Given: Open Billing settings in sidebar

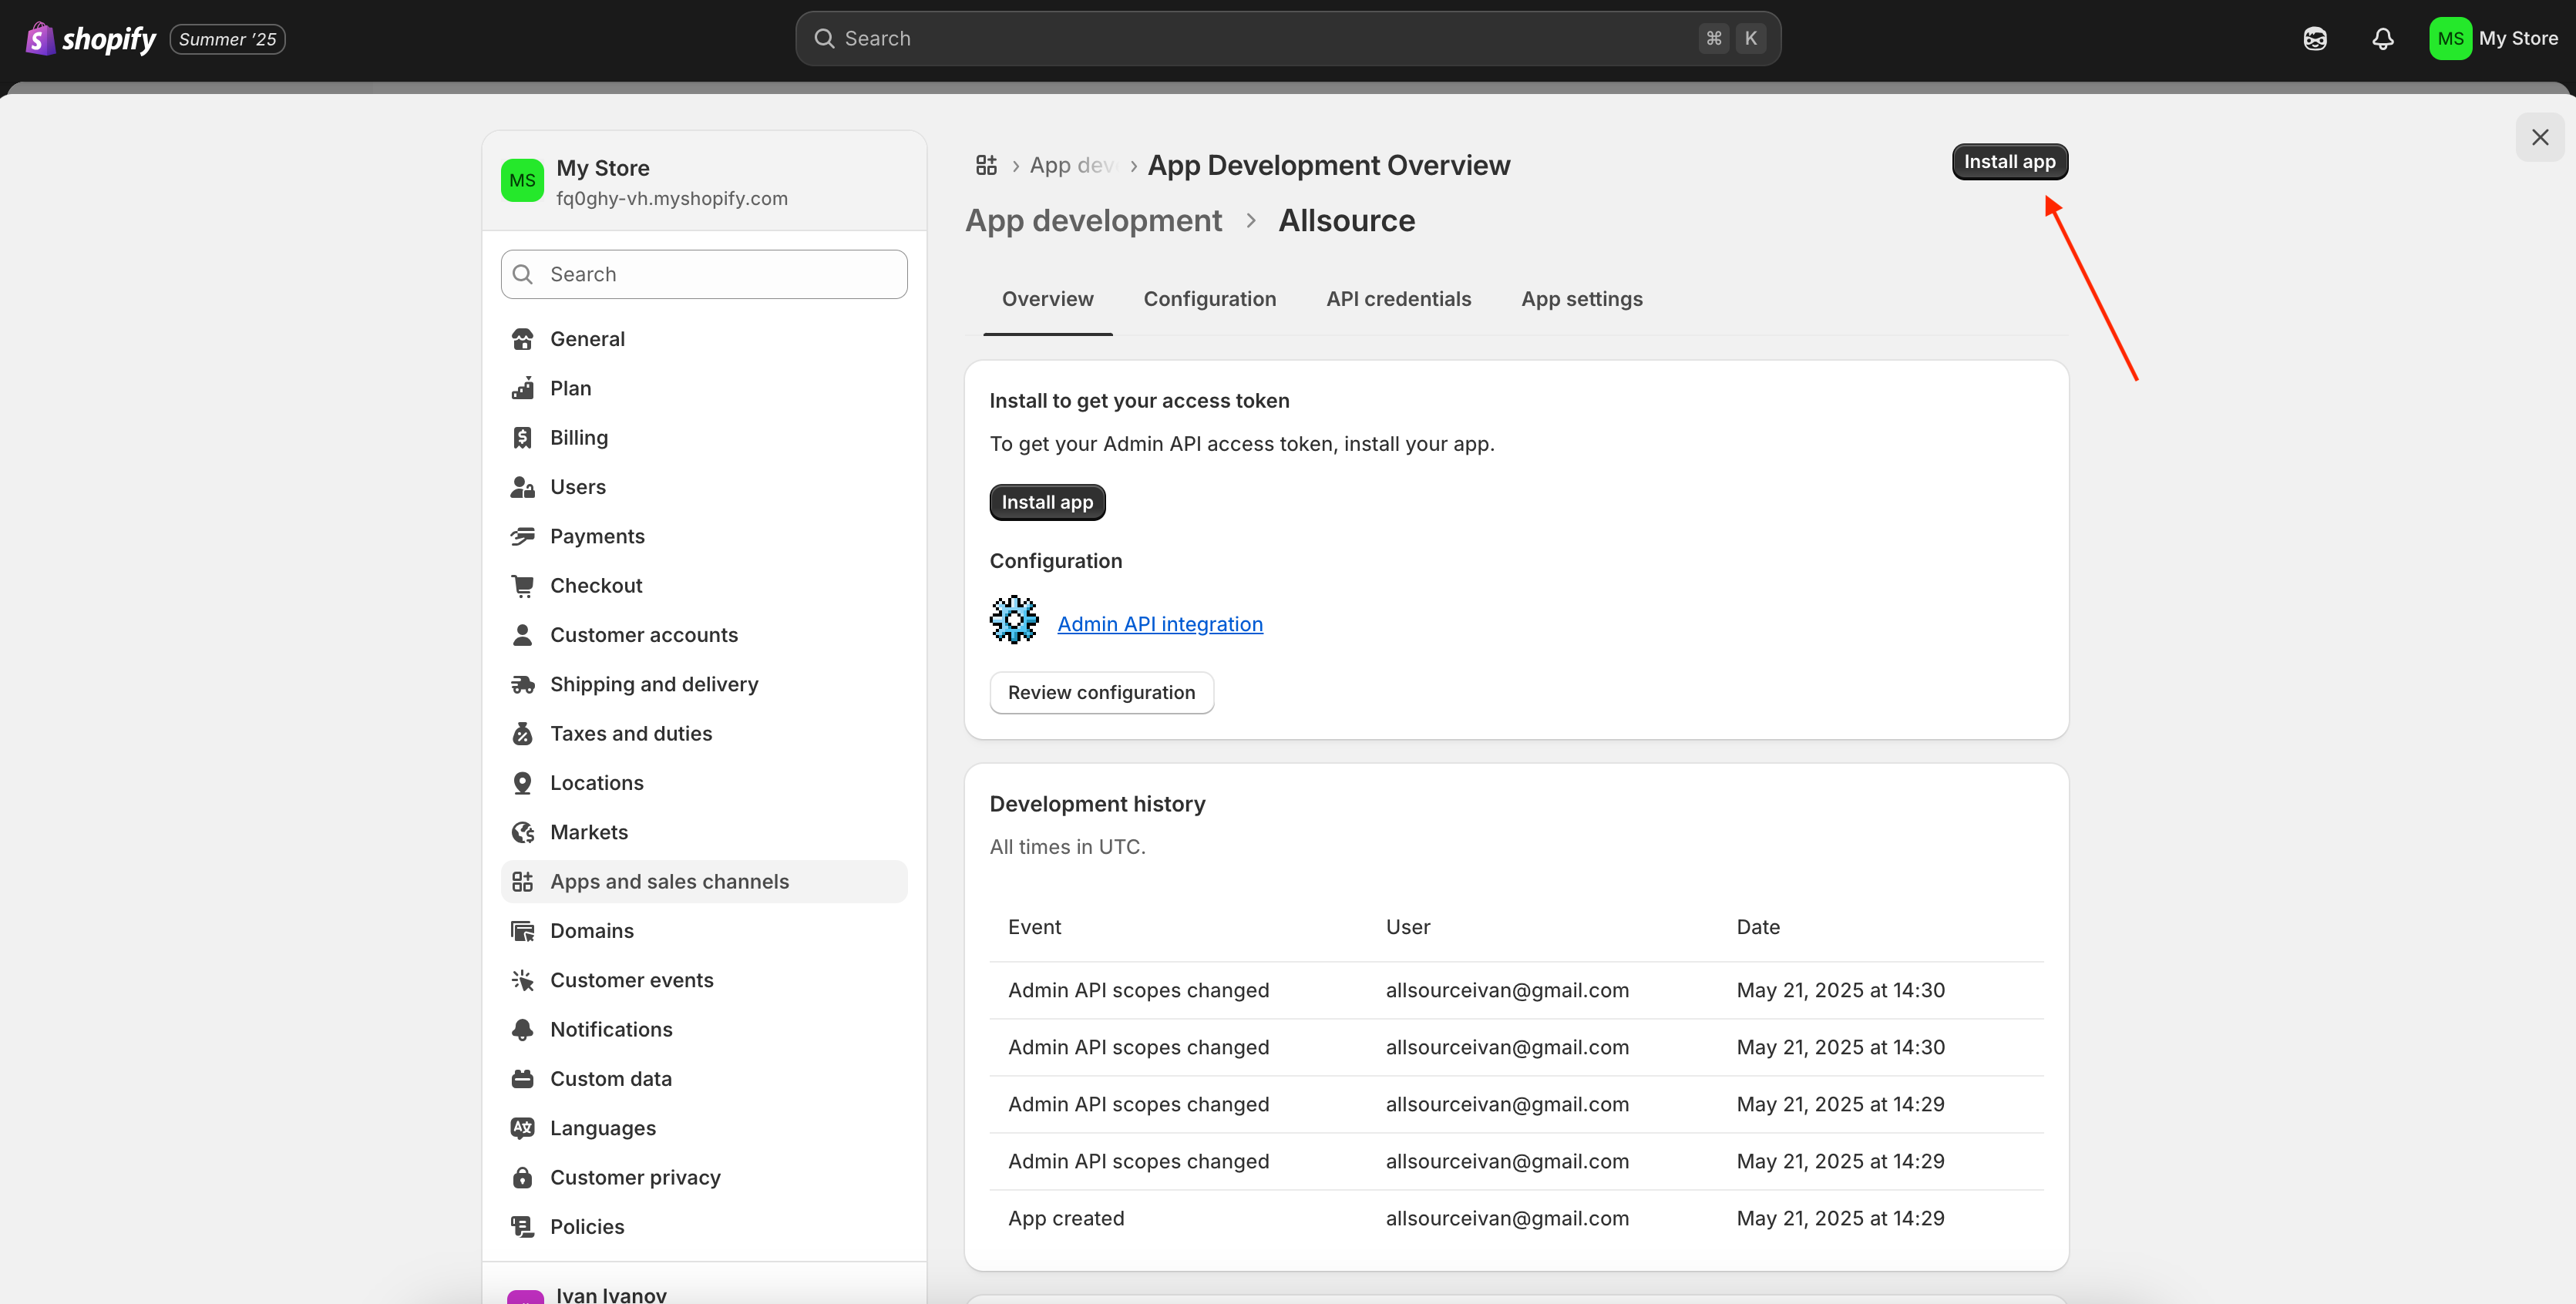Looking at the screenshot, I should click(578, 437).
